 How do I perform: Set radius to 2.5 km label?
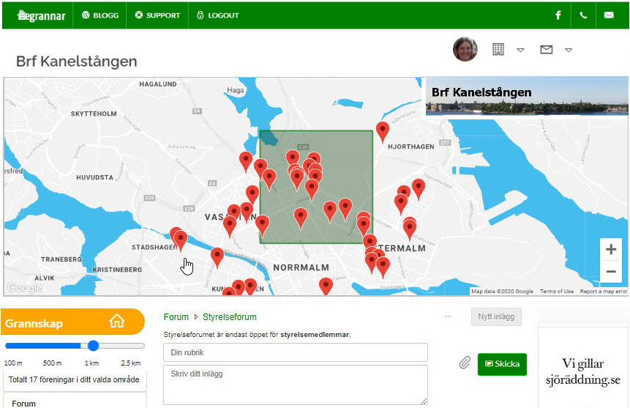click(x=130, y=363)
